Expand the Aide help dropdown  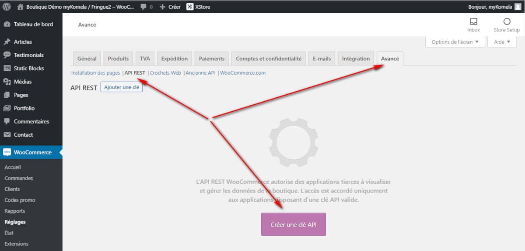(502, 42)
